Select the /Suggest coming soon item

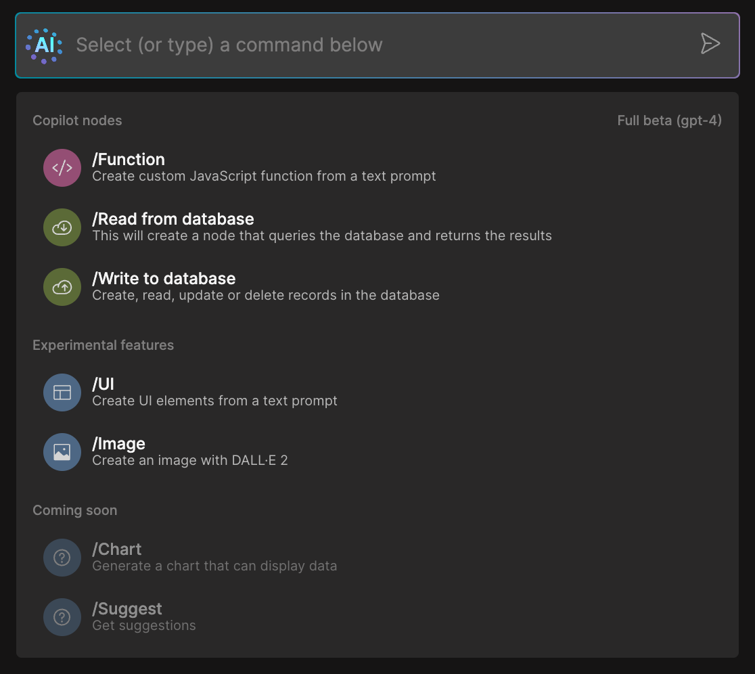click(x=127, y=609)
